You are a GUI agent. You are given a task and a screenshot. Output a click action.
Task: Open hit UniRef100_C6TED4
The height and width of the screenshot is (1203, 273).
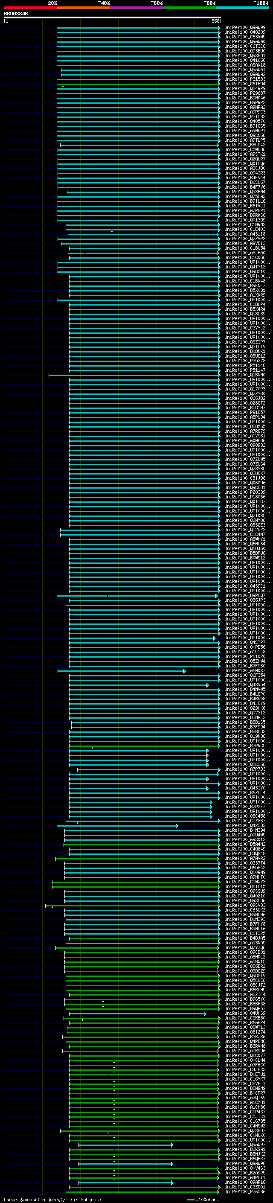[x=245, y=84]
